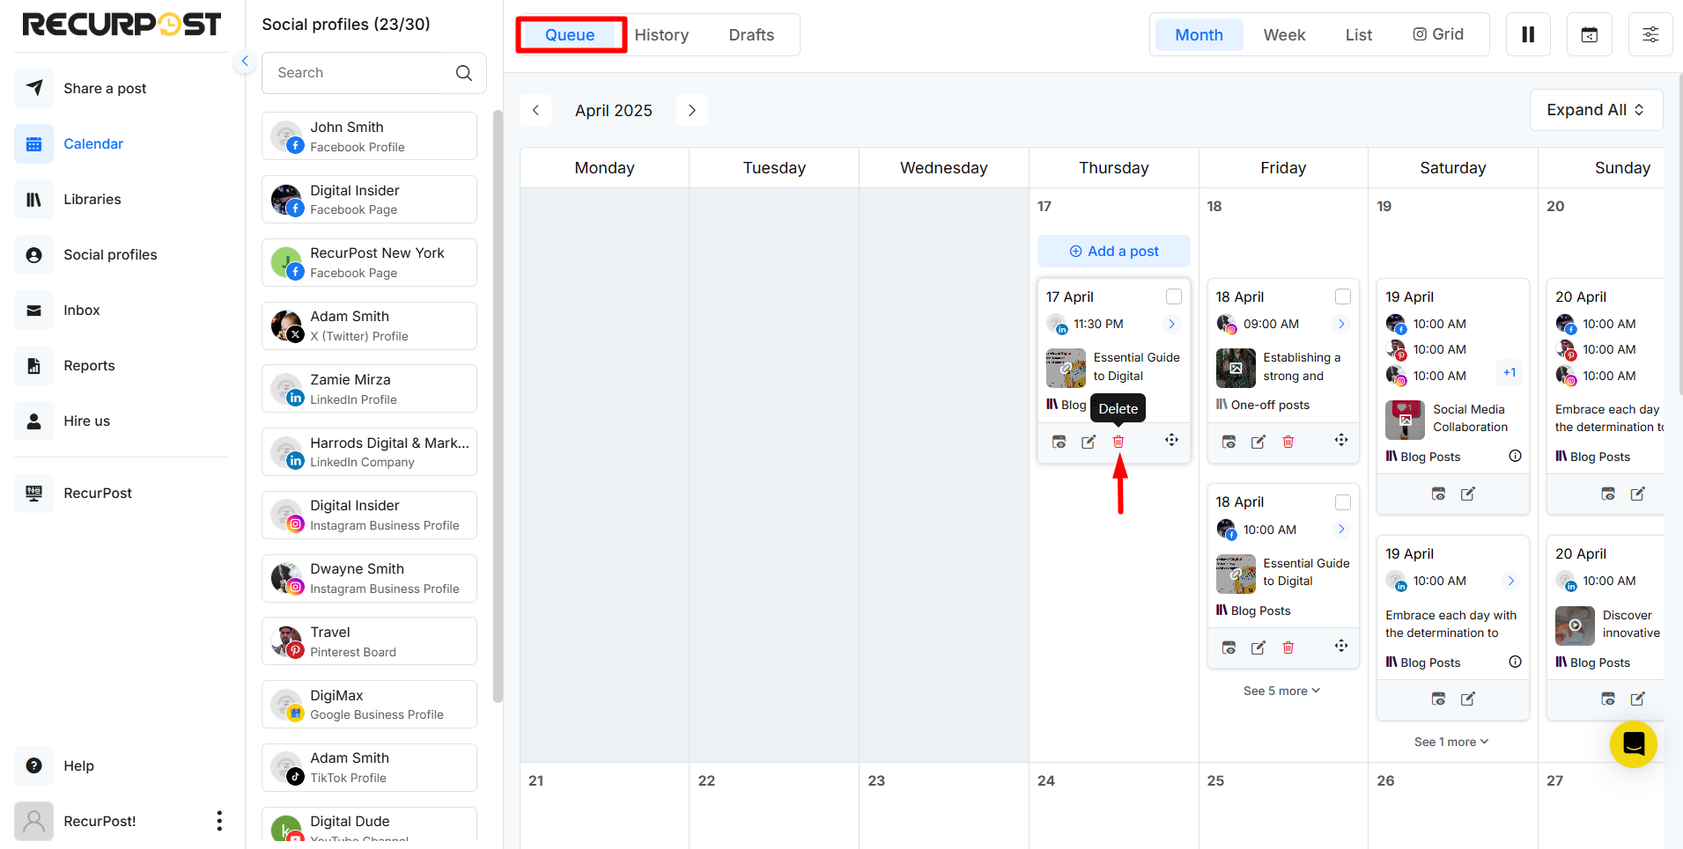Click the RecurPost logo

coord(122,24)
